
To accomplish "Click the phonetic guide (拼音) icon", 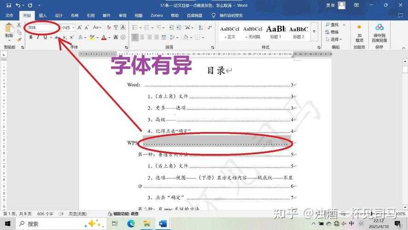I will [116, 27].
